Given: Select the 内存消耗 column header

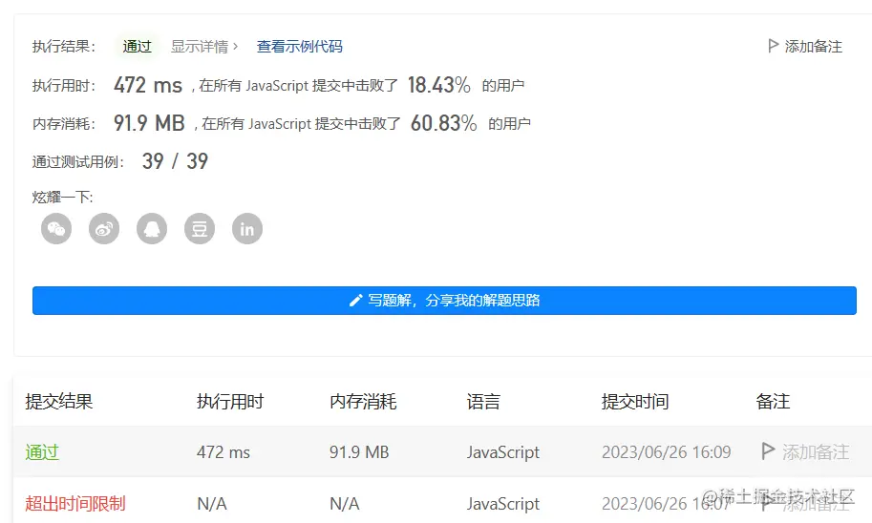Looking at the screenshot, I should pos(363,401).
